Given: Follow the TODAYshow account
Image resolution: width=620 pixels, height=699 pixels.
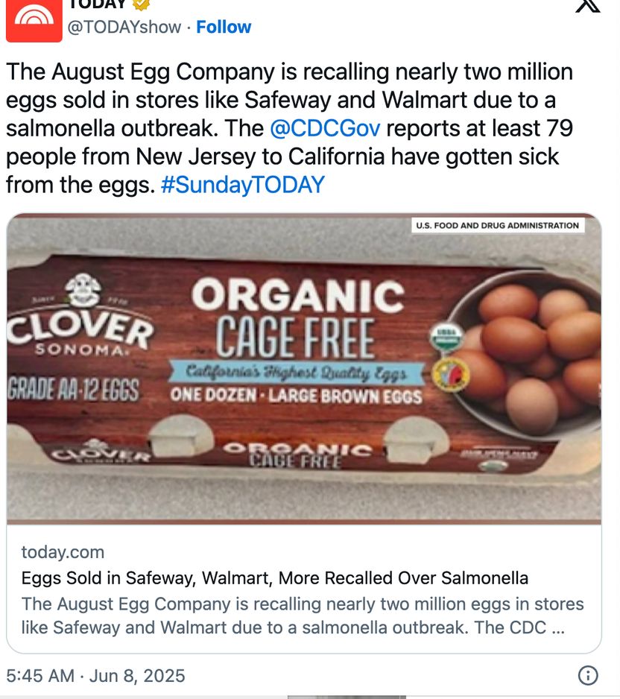Looking at the screenshot, I should click(x=224, y=27).
